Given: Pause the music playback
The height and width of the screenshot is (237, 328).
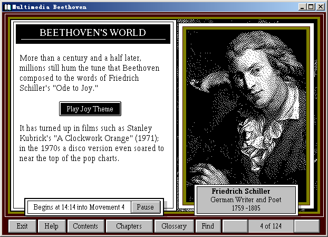Looking at the screenshot, I should [146, 207].
